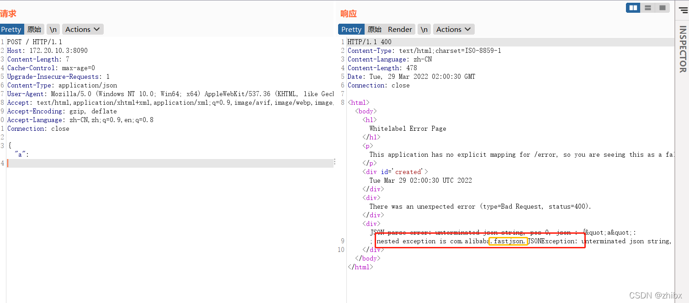The image size is (689, 303).
Task: Click the User-Agent header line
Action: [170, 94]
